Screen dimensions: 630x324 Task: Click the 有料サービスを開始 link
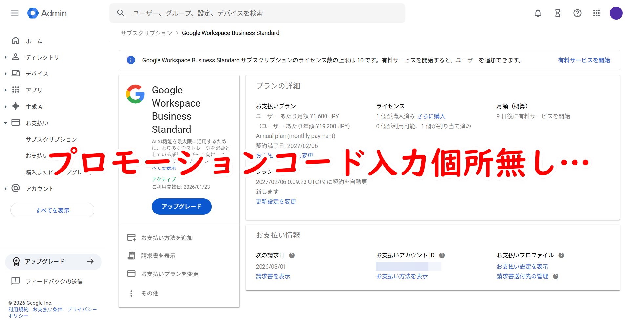[584, 60]
